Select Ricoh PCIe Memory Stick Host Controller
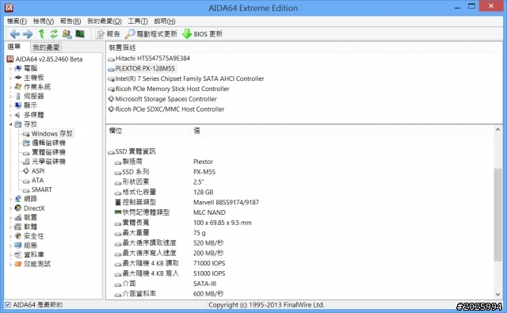Screen dimensions: 507x313 (169, 89)
